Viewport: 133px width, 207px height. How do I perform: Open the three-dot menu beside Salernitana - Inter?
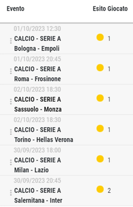[x=11, y=193]
